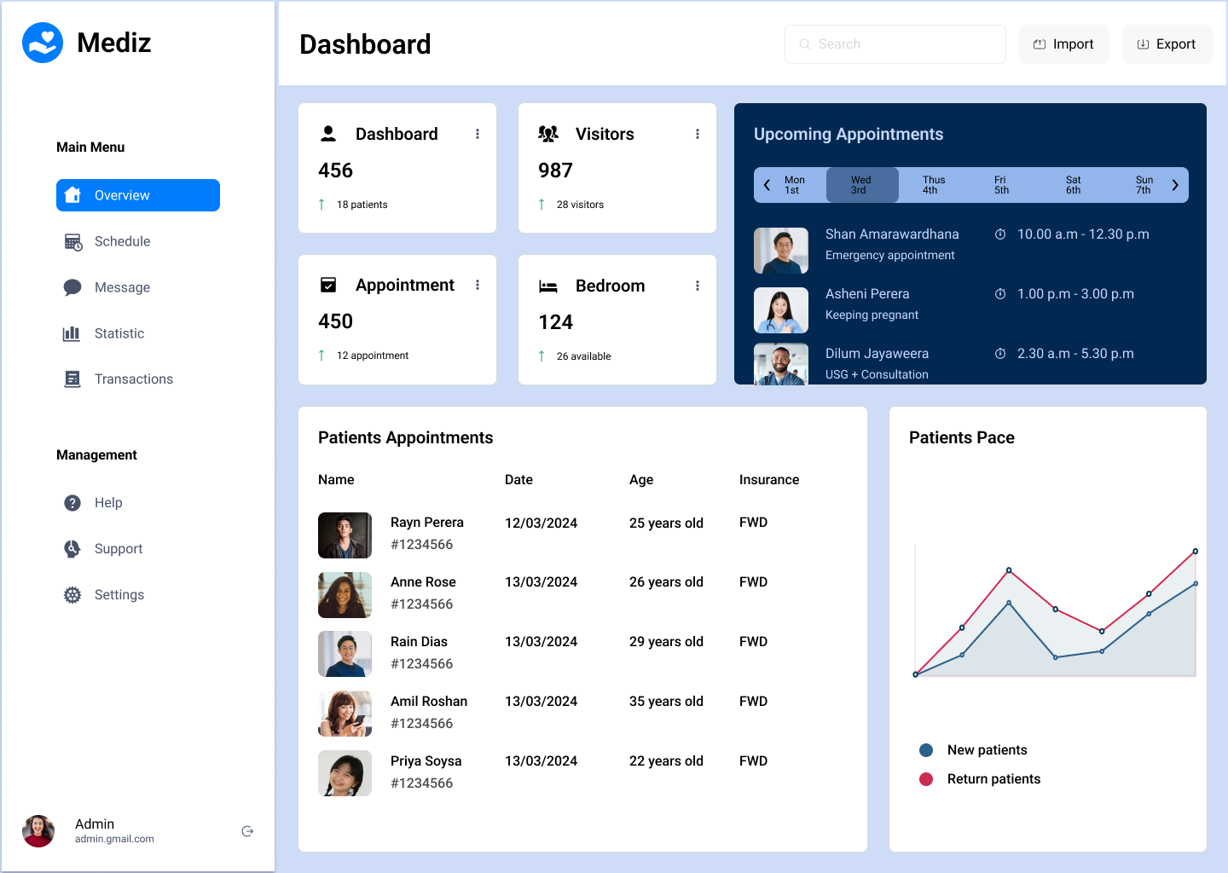The image size is (1228, 873).
Task: Click the Statistic bar chart icon
Action: (x=72, y=333)
